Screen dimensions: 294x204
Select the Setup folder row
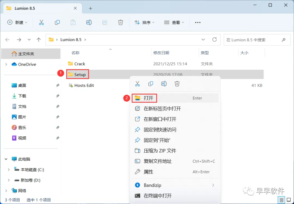[x=165, y=74]
